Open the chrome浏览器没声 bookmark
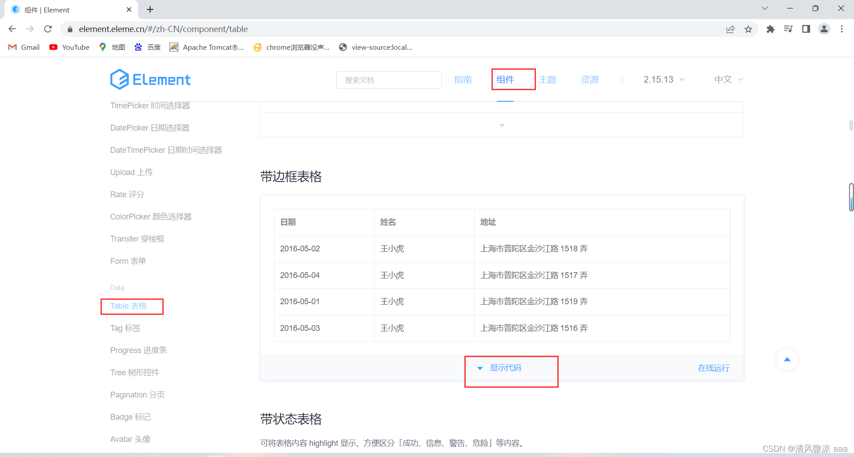Viewport: 854px width, 457px height. click(291, 47)
